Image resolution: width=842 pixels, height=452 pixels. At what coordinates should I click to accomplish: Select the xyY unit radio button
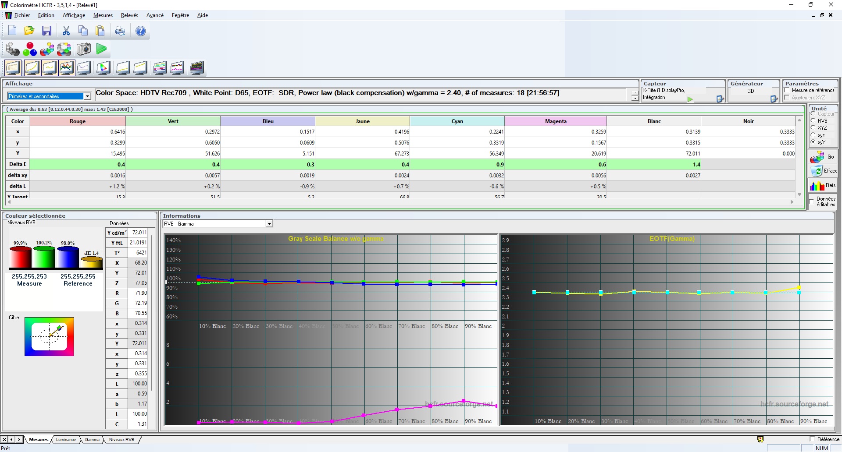[813, 142]
